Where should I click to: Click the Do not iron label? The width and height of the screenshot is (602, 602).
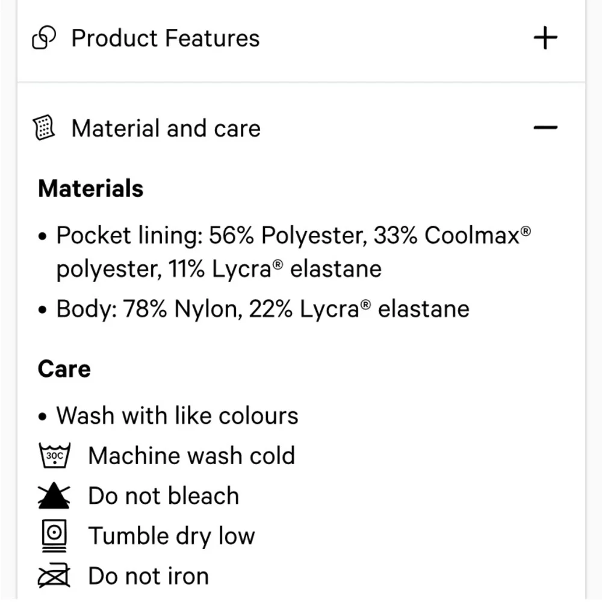coord(149,576)
